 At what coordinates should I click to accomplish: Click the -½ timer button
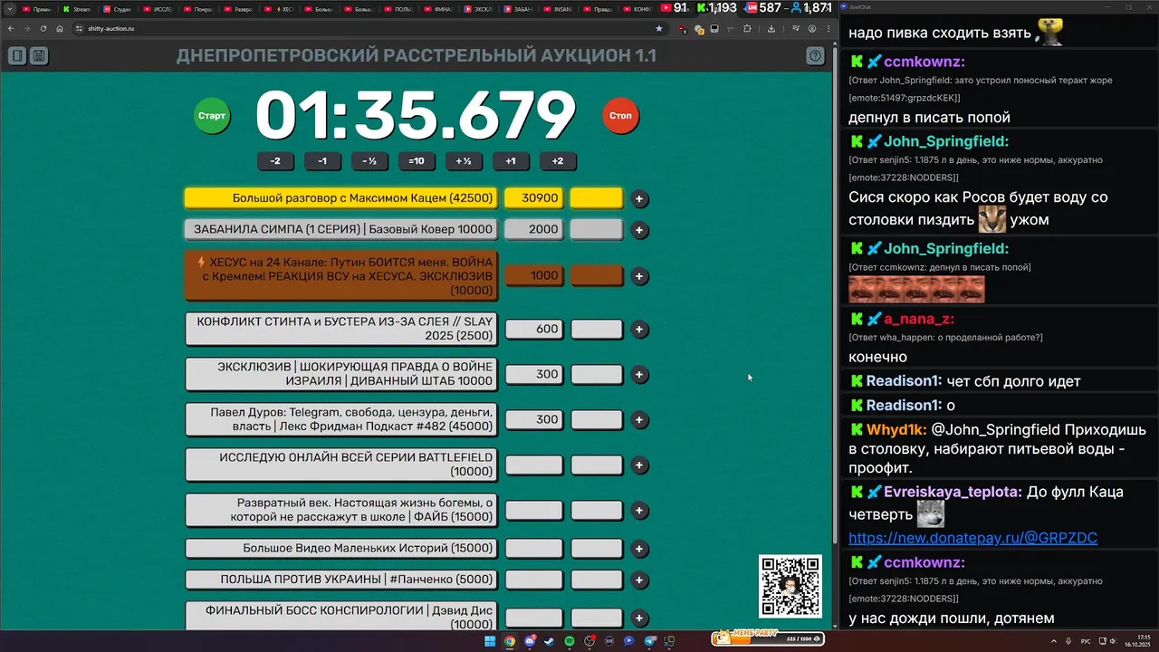coord(369,161)
